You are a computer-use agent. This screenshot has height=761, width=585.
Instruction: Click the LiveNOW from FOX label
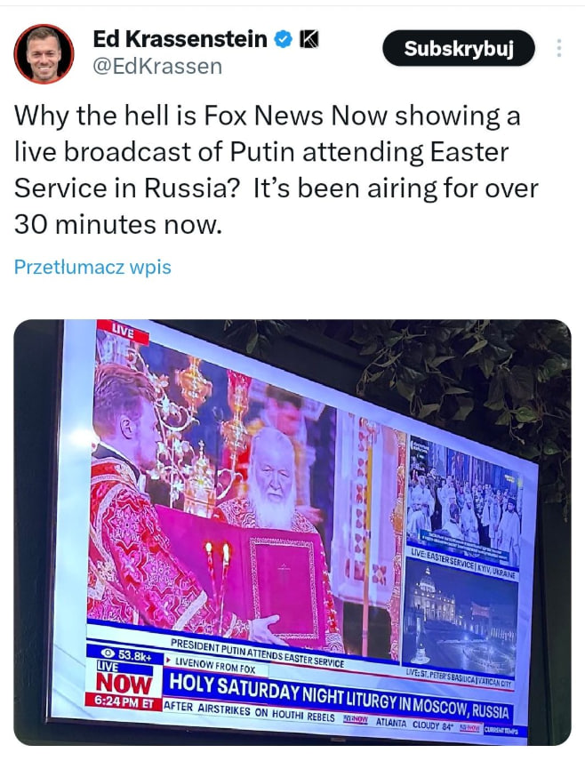click(214, 665)
